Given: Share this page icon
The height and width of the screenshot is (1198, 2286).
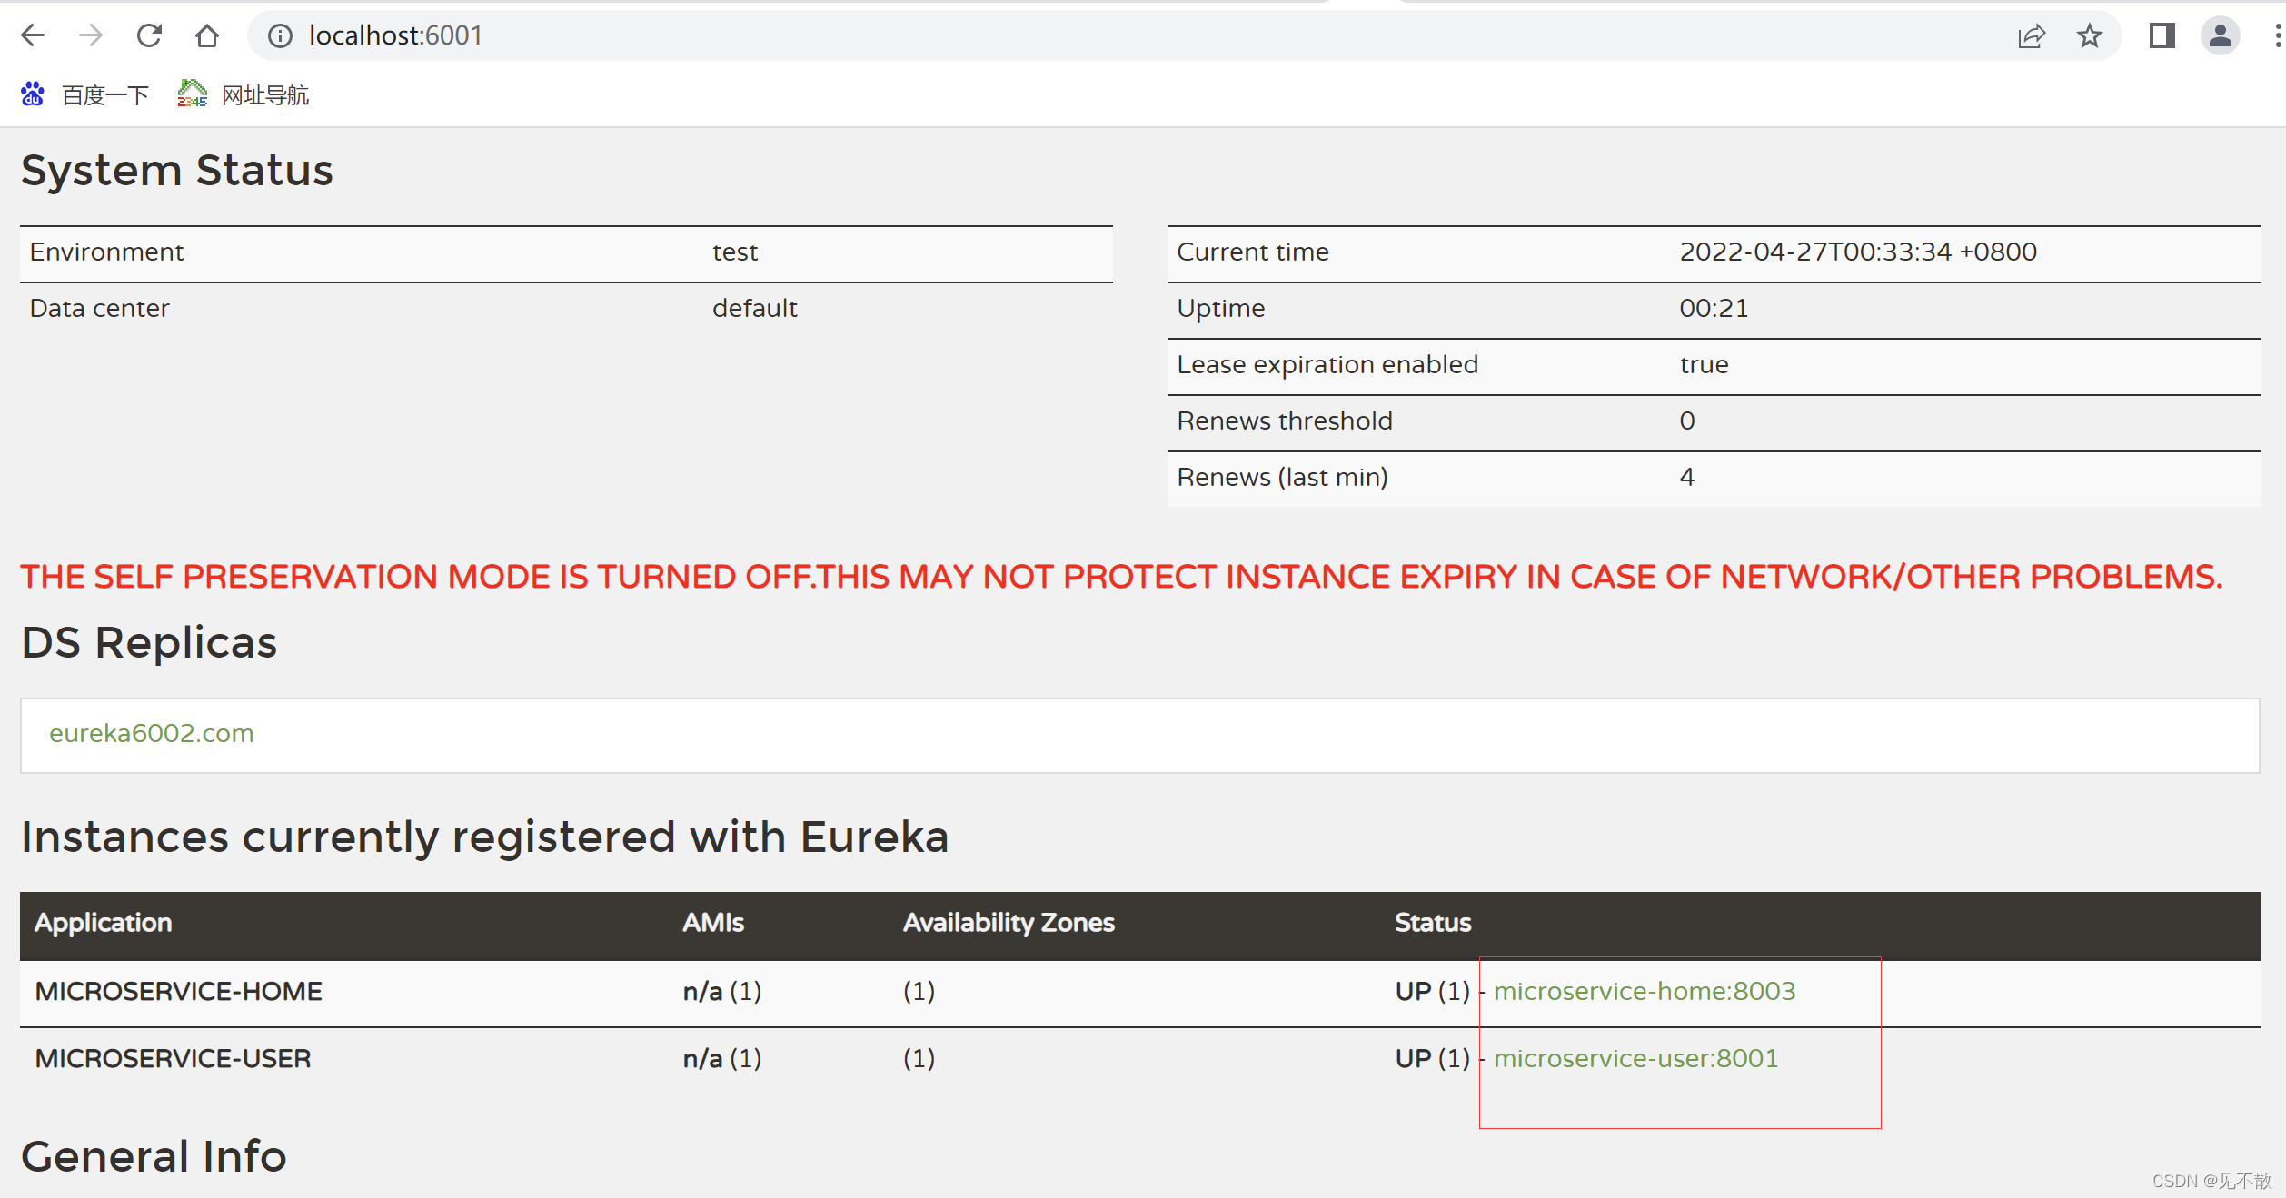Looking at the screenshot, I should coord(2032,35).
